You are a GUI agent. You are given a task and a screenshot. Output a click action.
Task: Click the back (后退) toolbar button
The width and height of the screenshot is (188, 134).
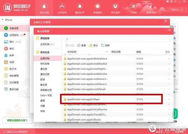pyautogui.click(x=70, y=45)
